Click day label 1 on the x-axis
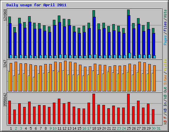Viewport: 169px width, 132px height. [x=11, y=128]
